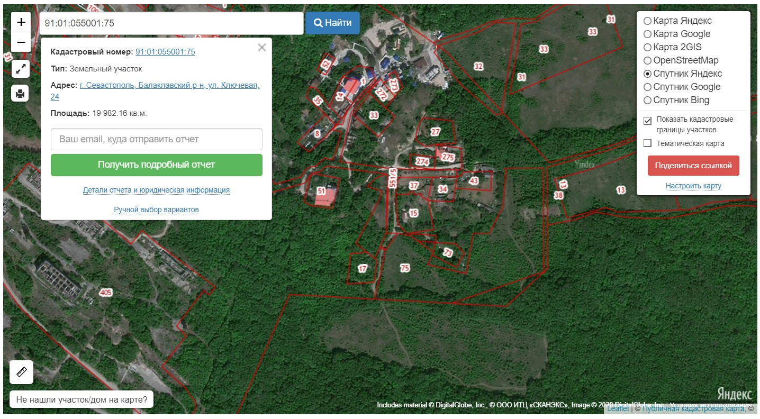Enable the Тематическая карта checkbox
Image resolution: width=760 pixels, height=419 pixels.
coord(647,143)
